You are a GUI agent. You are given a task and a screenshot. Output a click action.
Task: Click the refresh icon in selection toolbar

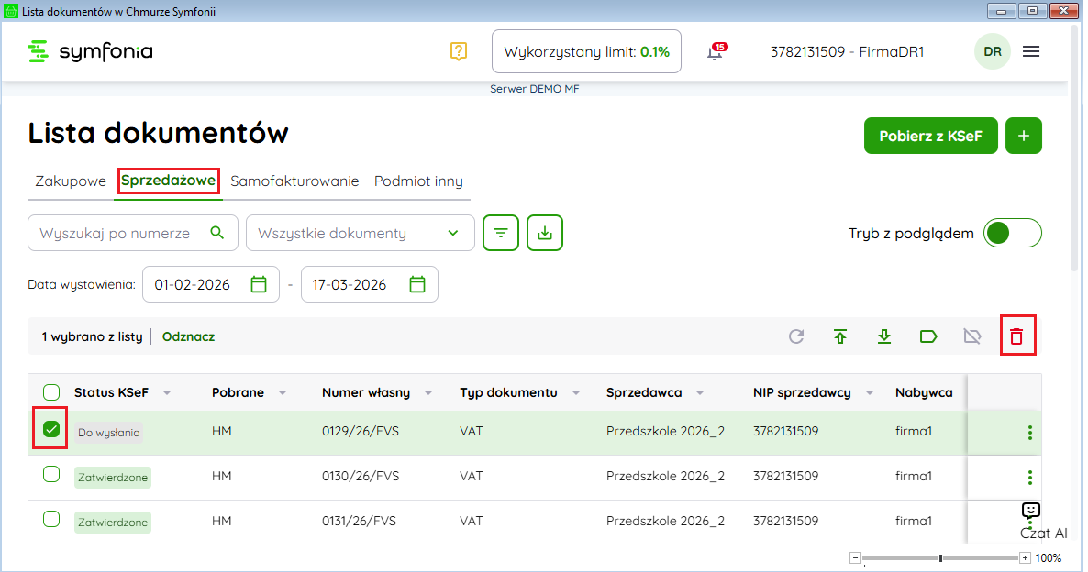[x=796, y=336]
